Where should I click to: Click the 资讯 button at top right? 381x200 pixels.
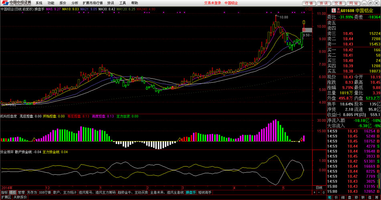point(324,3)
